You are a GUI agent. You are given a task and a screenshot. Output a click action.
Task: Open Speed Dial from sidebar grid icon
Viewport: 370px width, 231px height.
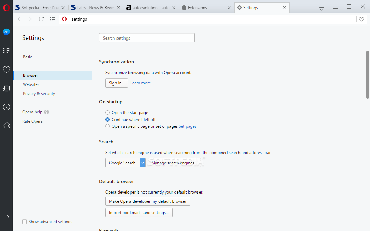[x=6, y=50]
